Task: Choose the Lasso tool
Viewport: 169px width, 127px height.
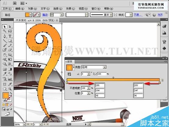Action: (x=10, y=31)
